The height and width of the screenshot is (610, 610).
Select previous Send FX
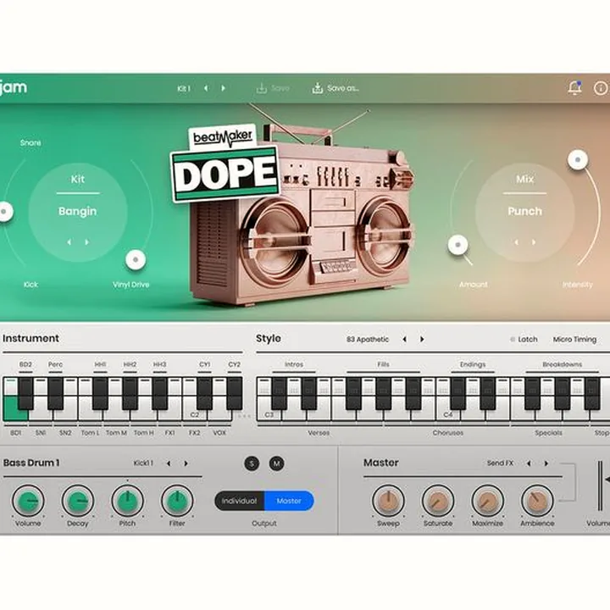529,463
